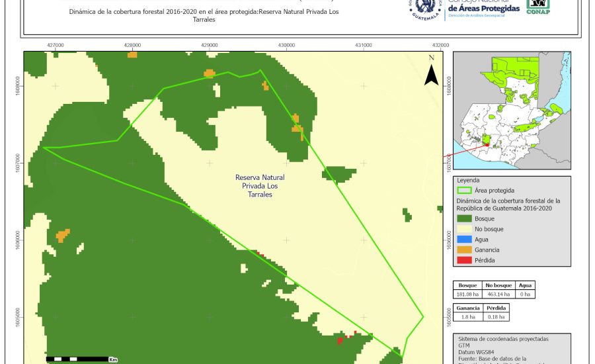
Task: Click the red location marker on inset map
Action: pyautogui.click(x=487, y=144)
